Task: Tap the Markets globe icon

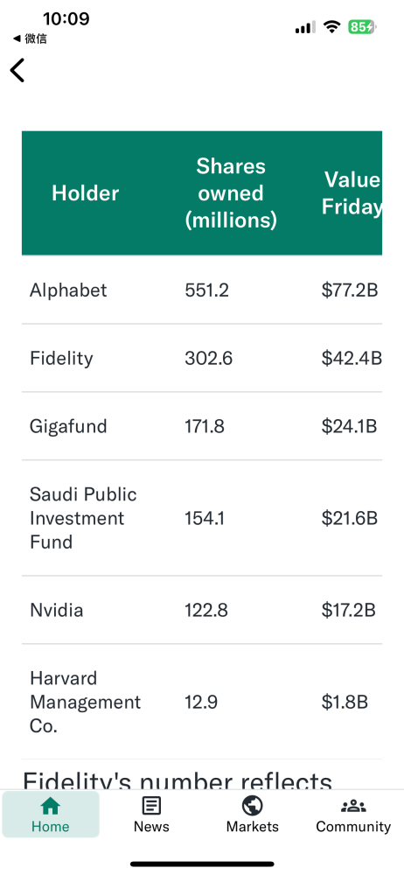Action: [252, 806]
